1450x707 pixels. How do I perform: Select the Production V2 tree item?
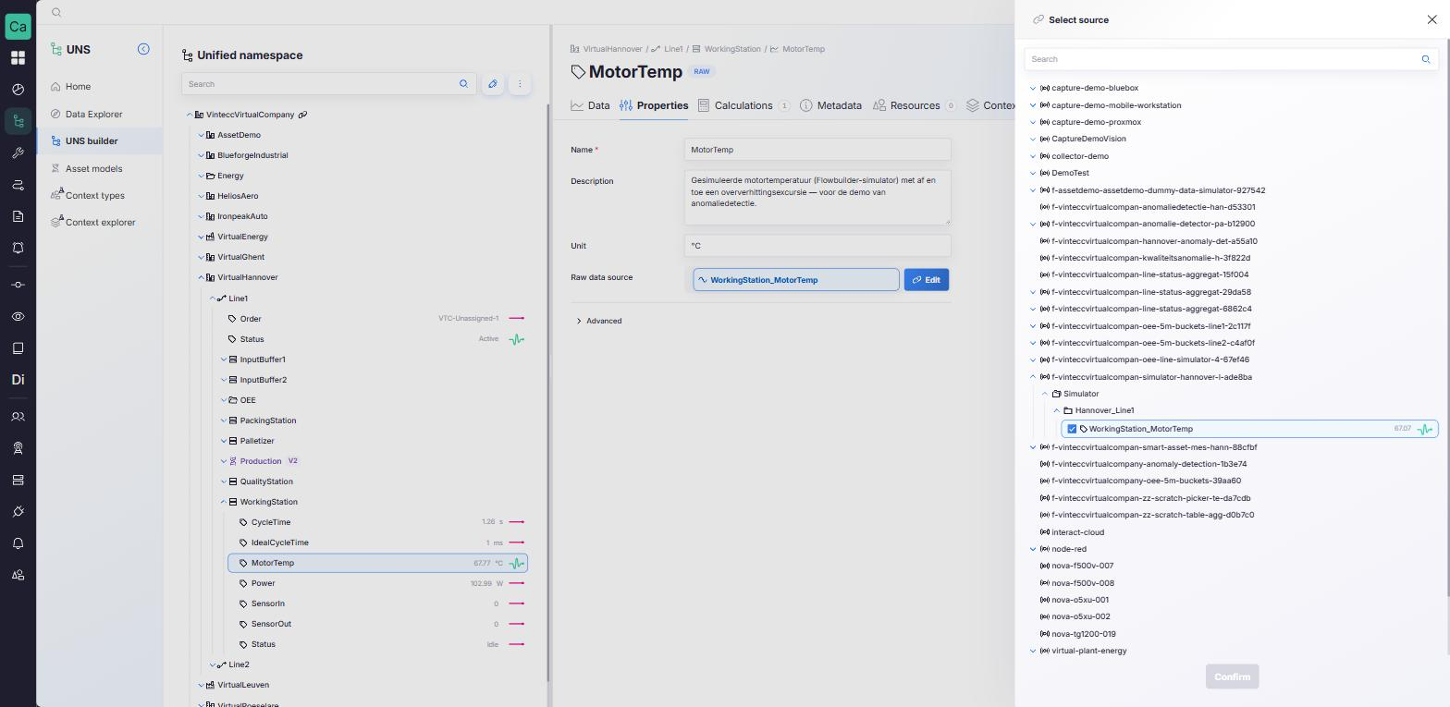tap(261, 461)
